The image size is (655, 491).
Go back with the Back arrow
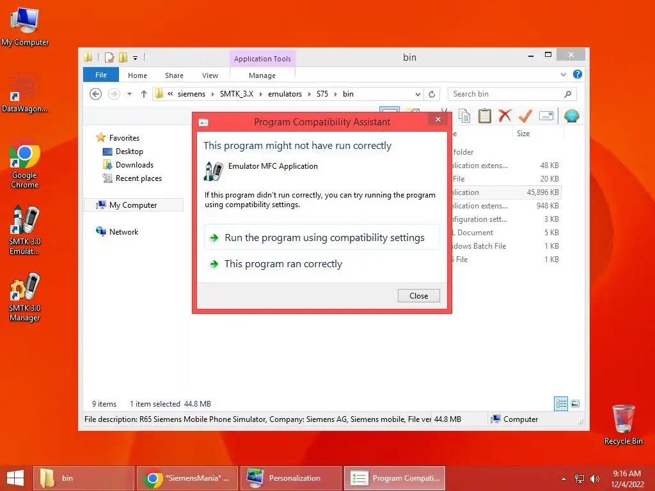[96, 94]
